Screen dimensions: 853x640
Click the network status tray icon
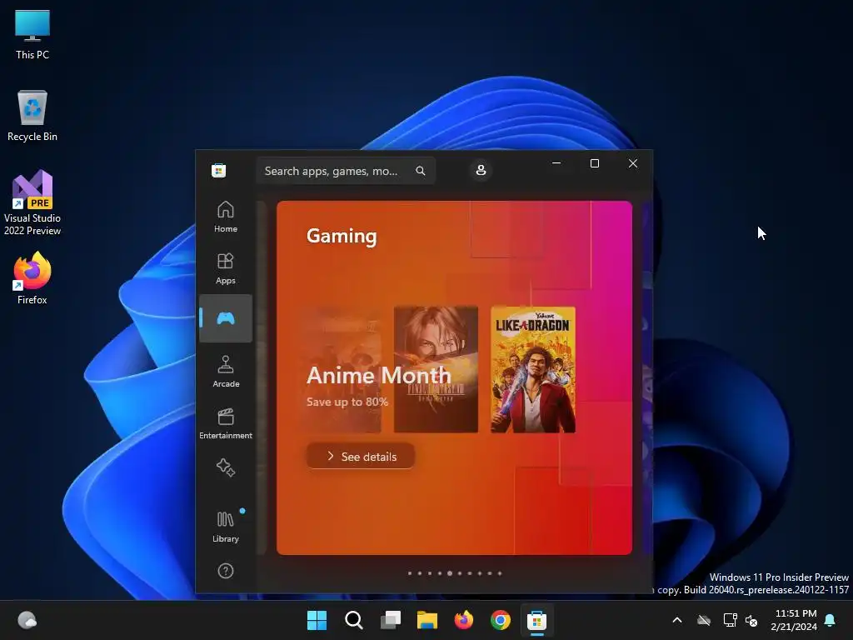730,620
